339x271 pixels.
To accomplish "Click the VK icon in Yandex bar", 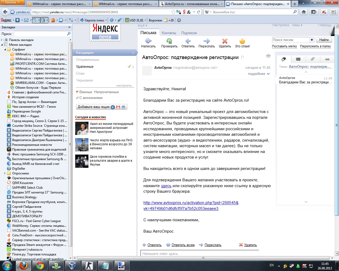I will tap(17, 20).
